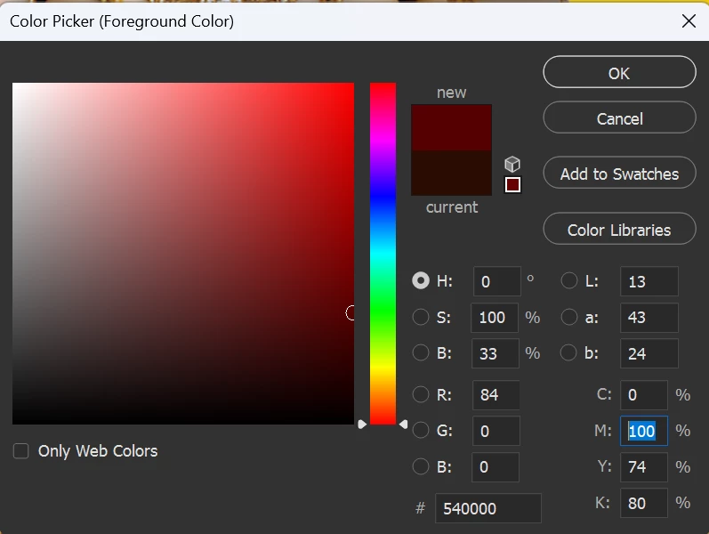709x534 pixels.
Task: Close the Color Picker dialog
Action: pyautogui.click(x=689, y=20)
